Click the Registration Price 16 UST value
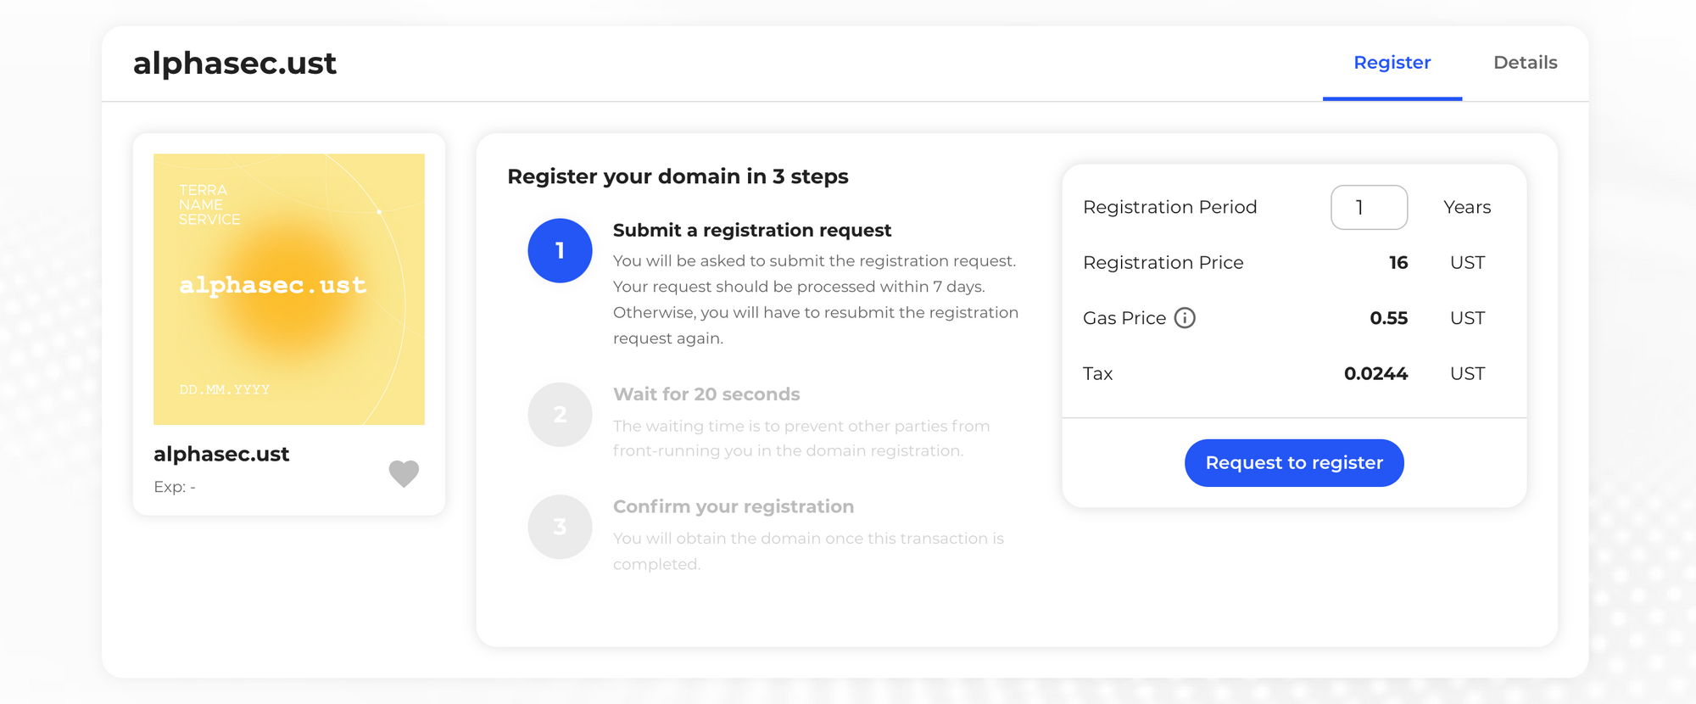Image resolution: width=1696 pixels, height=704 pixels. tap(1399, 262)
